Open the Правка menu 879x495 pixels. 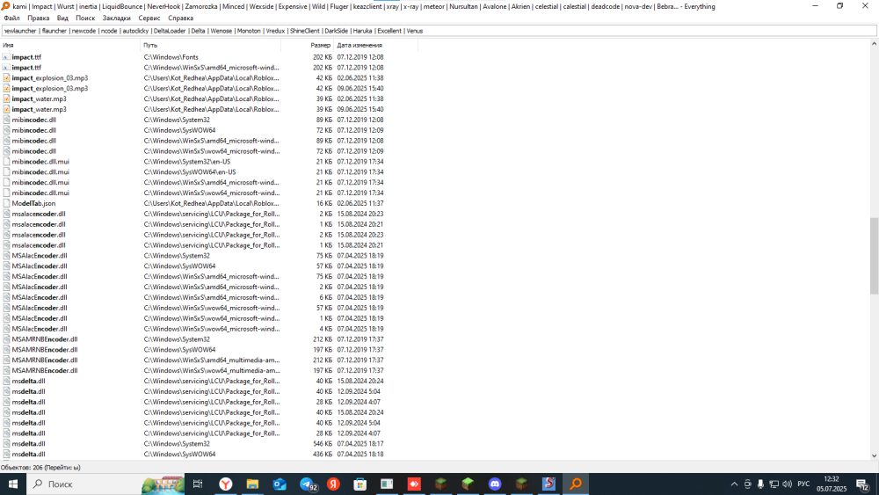coord(39,18)
